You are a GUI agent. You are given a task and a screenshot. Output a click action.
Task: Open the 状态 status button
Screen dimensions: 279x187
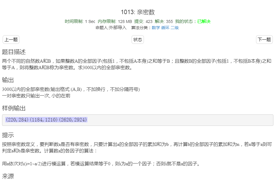click(138, 39)
